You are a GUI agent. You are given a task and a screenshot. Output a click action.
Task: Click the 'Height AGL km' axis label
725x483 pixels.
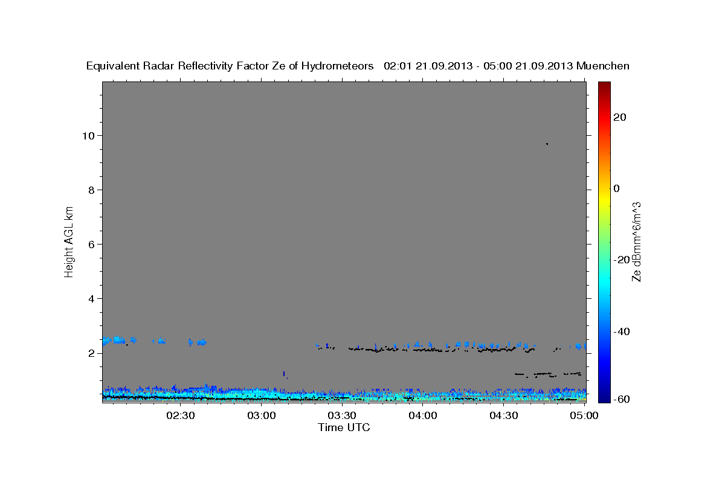tap(69, 241)
